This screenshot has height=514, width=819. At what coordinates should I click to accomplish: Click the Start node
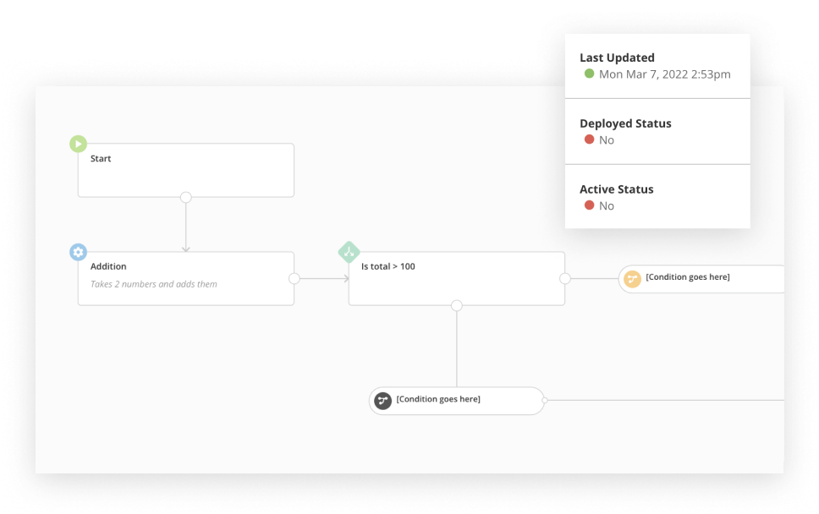tap(186, 169)
